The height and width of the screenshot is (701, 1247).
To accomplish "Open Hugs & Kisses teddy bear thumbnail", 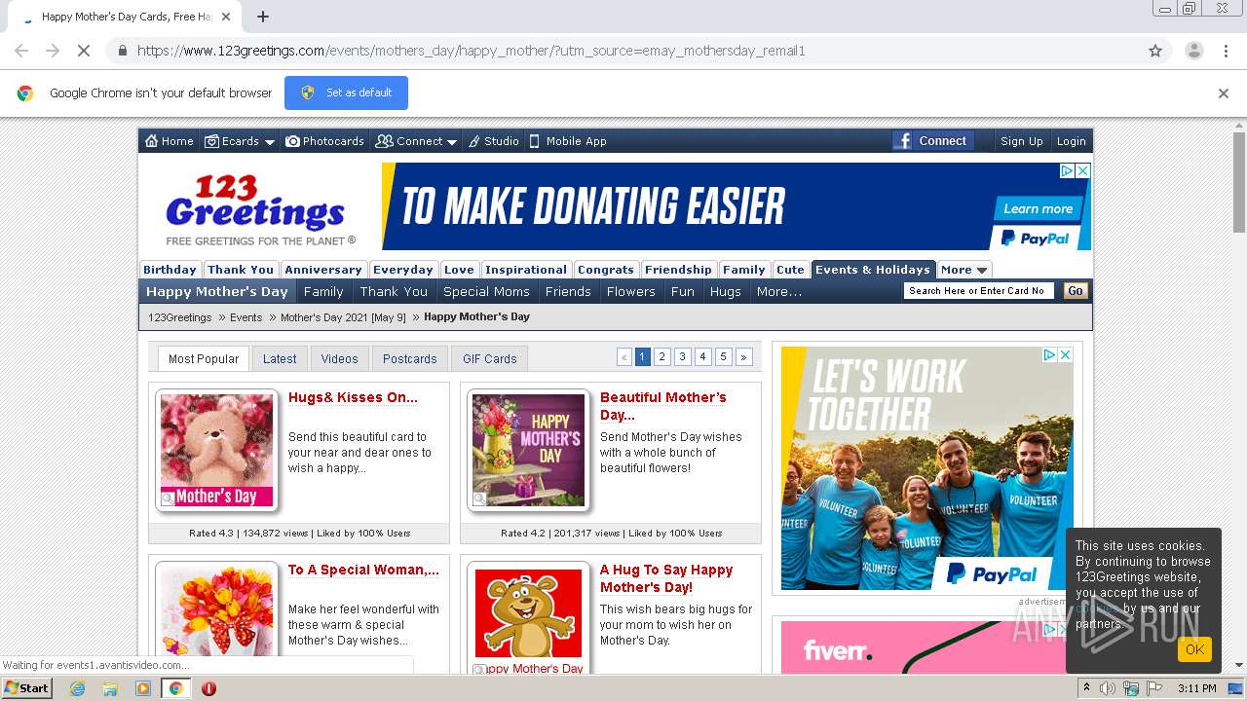I will 216,450.
